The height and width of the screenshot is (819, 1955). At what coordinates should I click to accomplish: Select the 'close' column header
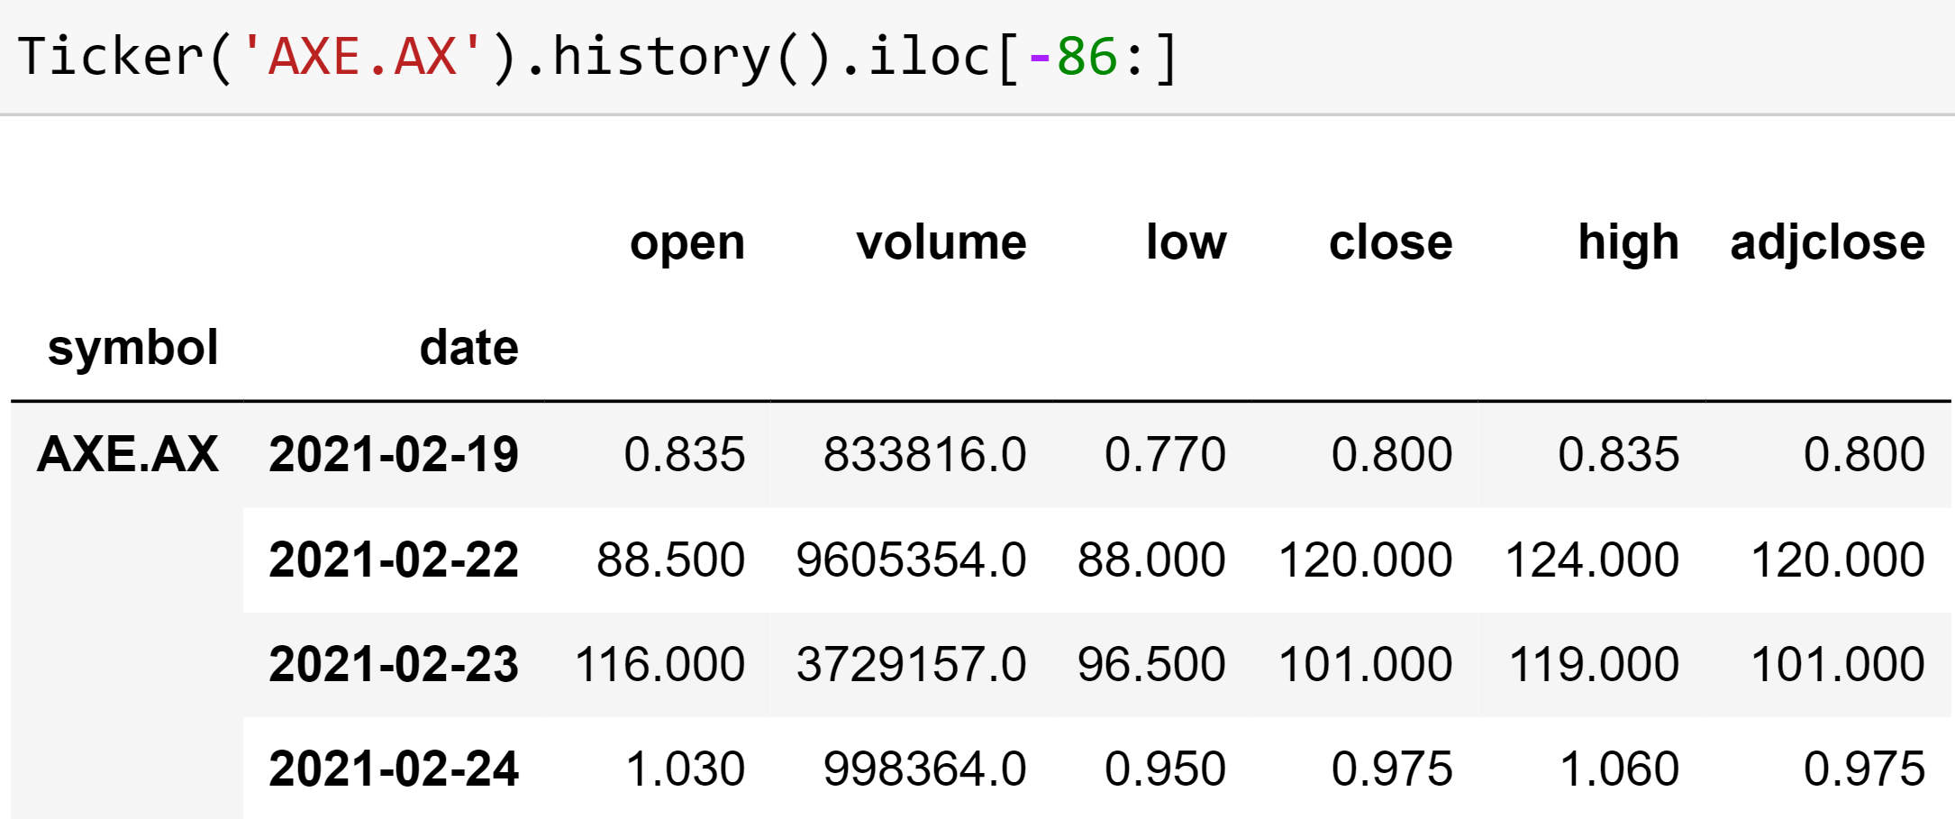[1391, 243]
